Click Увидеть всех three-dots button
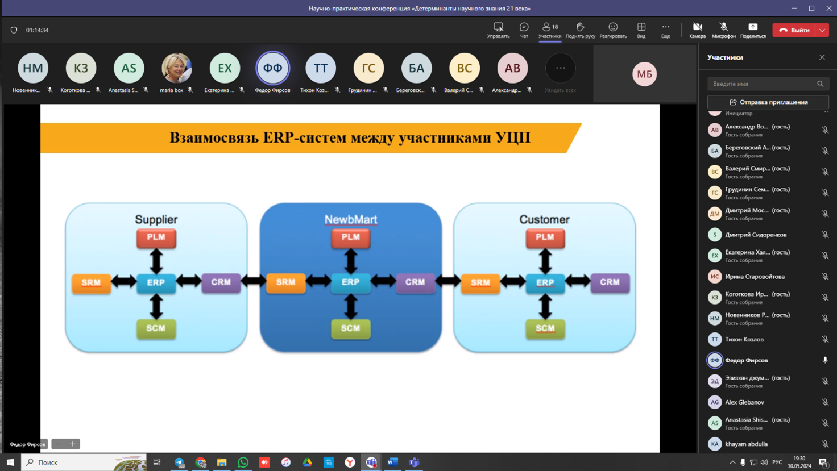This screenshot has width=837, height=471. 560,68
